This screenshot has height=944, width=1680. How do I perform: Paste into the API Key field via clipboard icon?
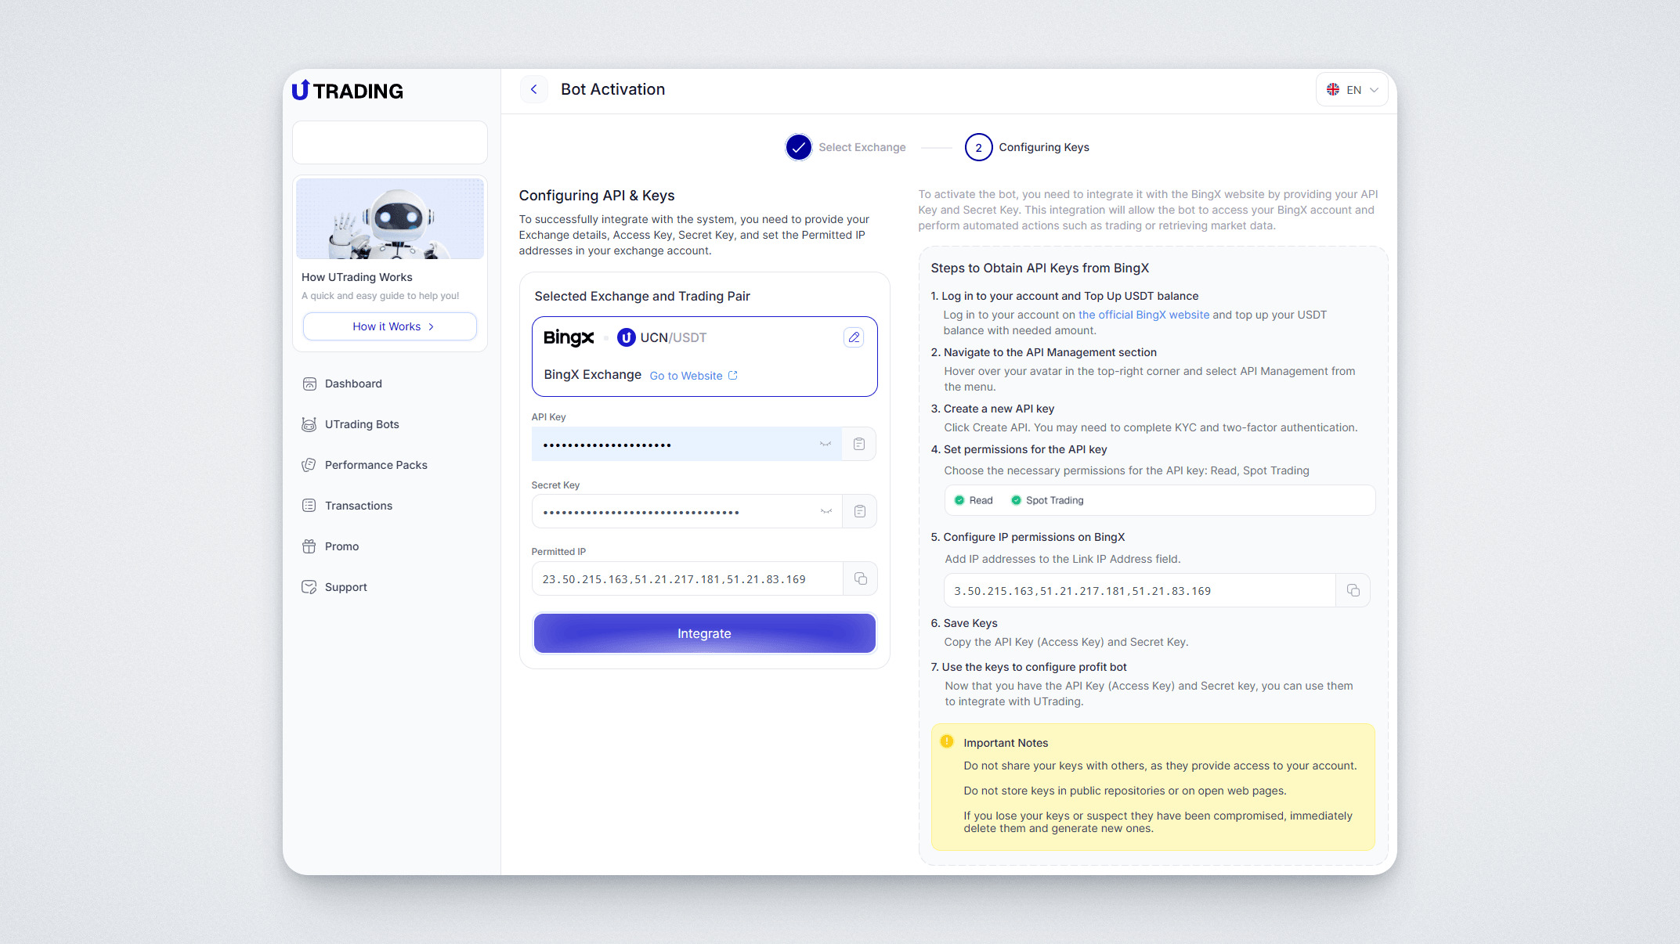859,444
